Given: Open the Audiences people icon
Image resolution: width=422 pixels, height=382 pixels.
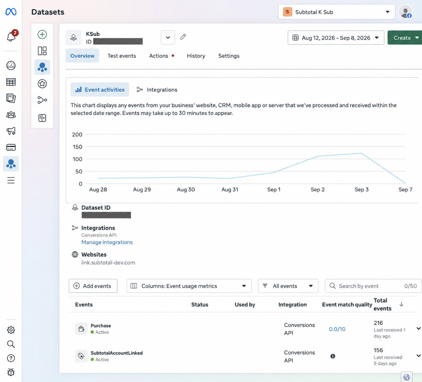Looking at the screenshot, I should click(x=11, y=115).
